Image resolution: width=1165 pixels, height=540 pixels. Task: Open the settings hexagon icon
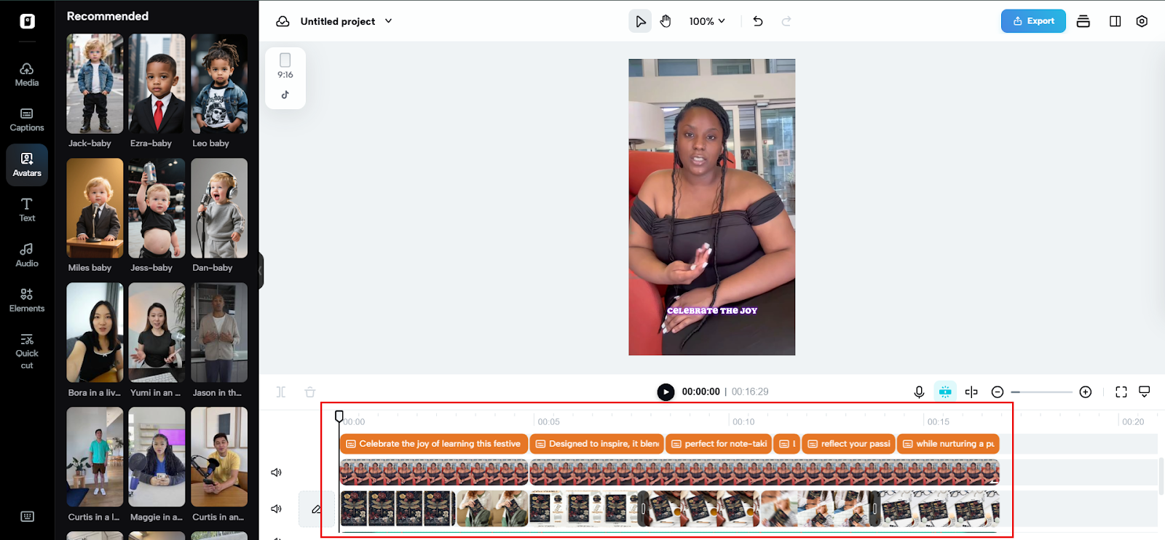point(1142,21)
